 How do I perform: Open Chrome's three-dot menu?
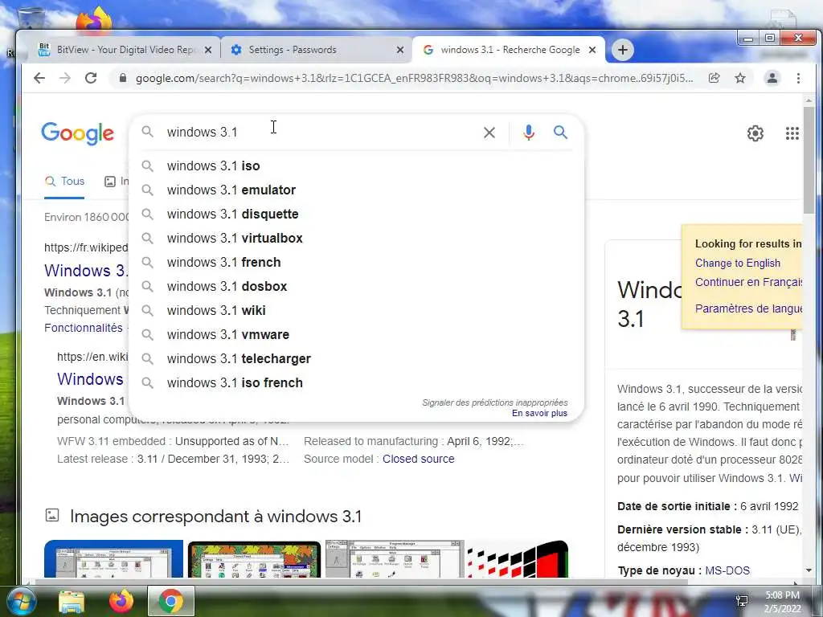(x=798, y=78)
